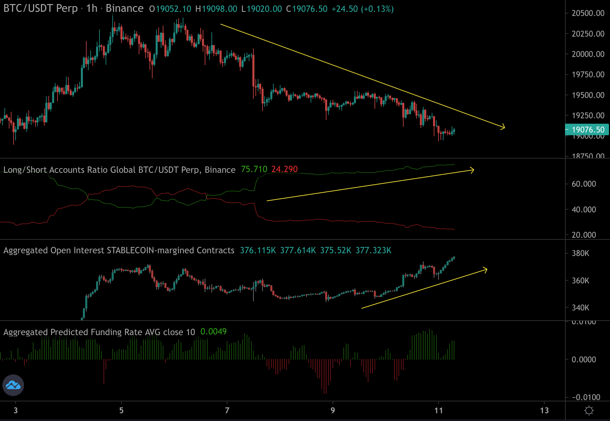
Task: Click the blue cloud logo badge
Action: tap(13, 385)
